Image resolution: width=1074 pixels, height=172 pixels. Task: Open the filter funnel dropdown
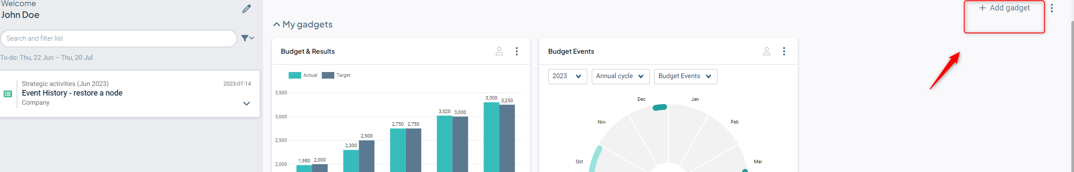(247, 38)
